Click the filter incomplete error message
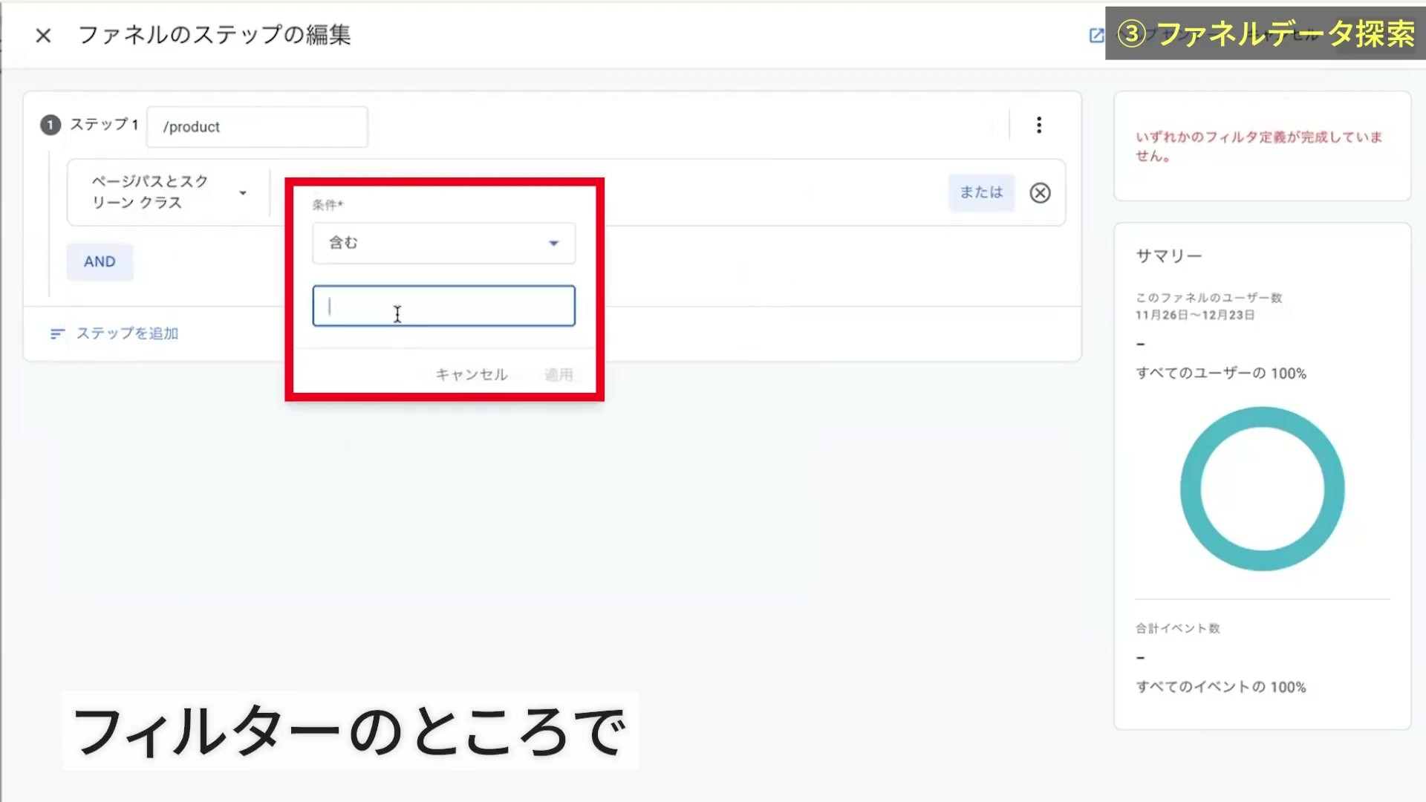Image resolution: width=1426 pixels, height=802 pixels. pyautogui.click(x=1259, y=146)
